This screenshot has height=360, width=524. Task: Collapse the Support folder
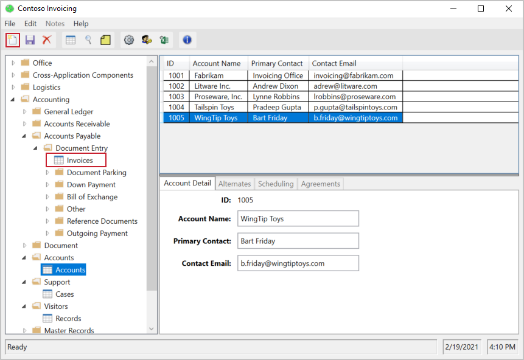click(x=24, y=282)
